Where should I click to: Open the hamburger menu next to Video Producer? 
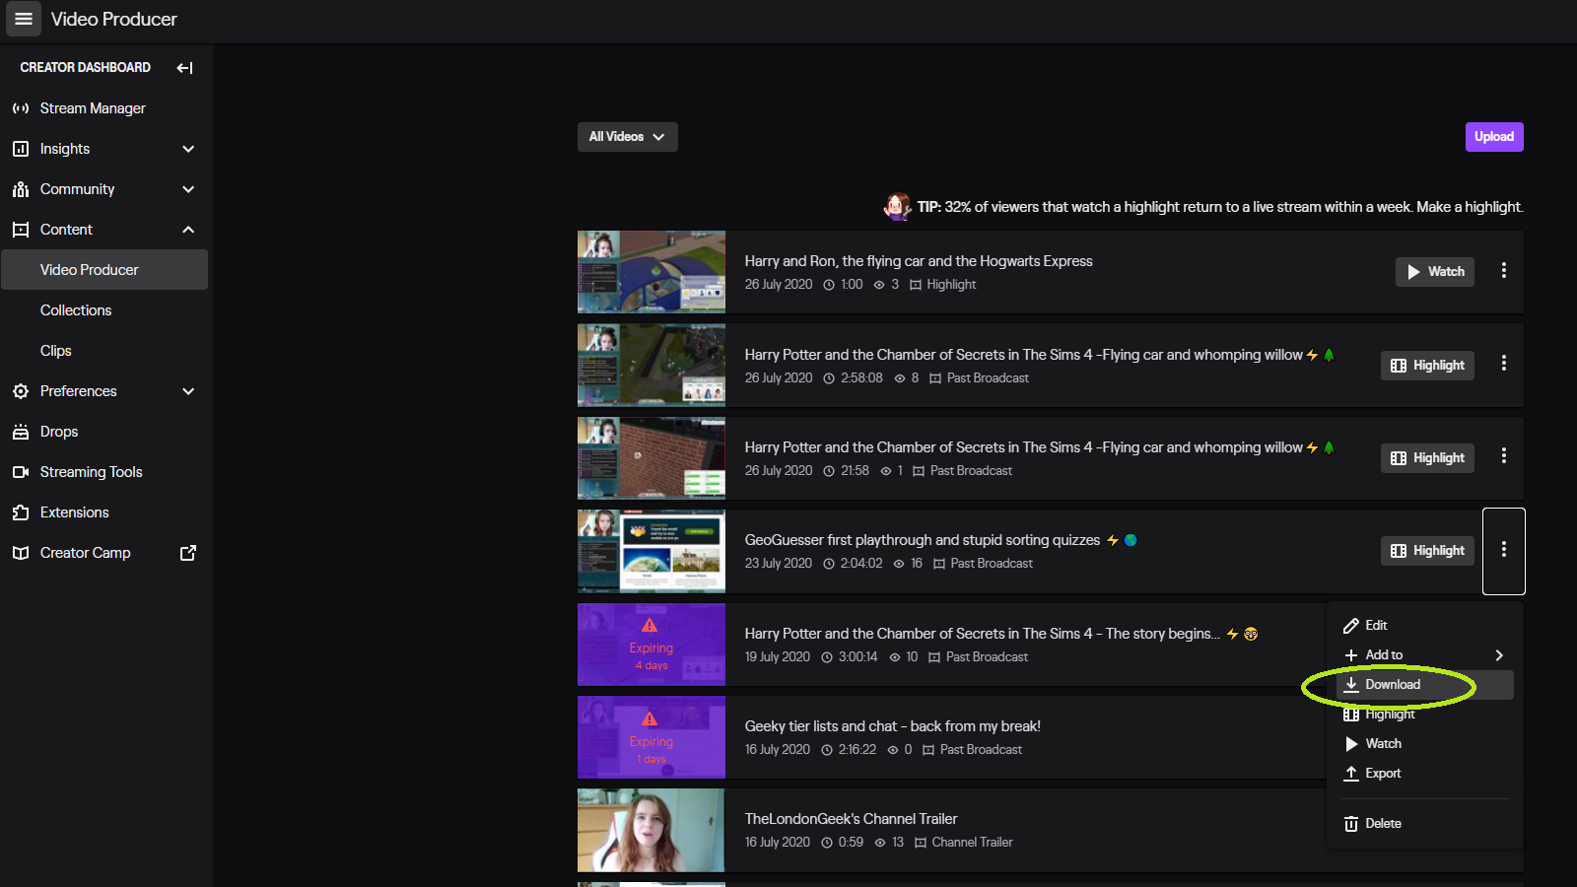(x=24, y=19)
